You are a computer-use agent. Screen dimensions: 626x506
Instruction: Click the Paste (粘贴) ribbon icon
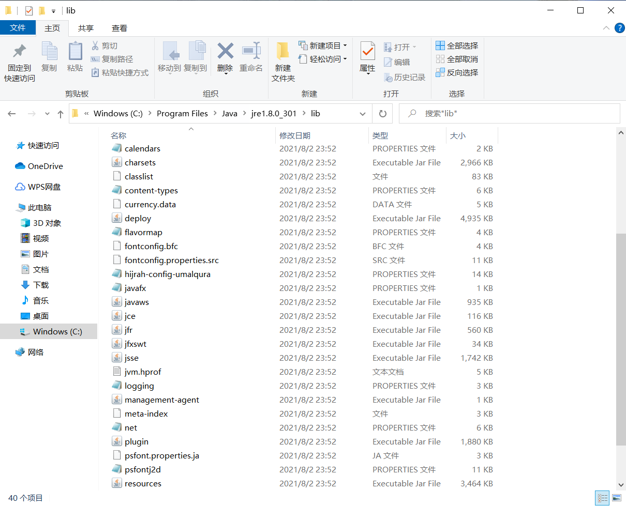[75, 51]
